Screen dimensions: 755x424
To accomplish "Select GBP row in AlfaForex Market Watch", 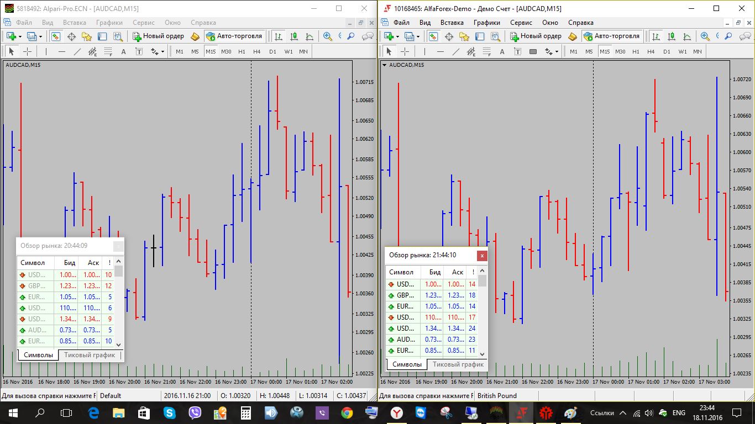I will 432,295.
